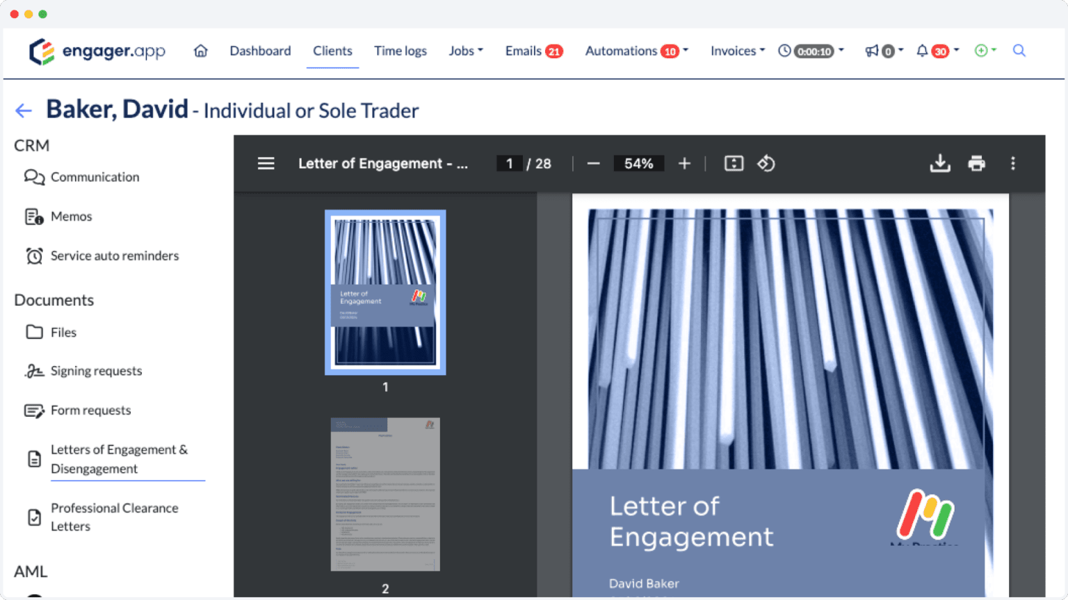This screenshot has height=600, width=1068.
Task: Zoom out the PDF with the minus control
Action: [x=593, y=163]
